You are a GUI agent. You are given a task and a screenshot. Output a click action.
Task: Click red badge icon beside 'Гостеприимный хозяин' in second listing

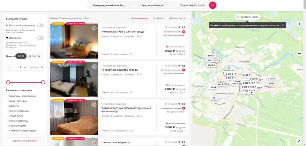[184, 70]
